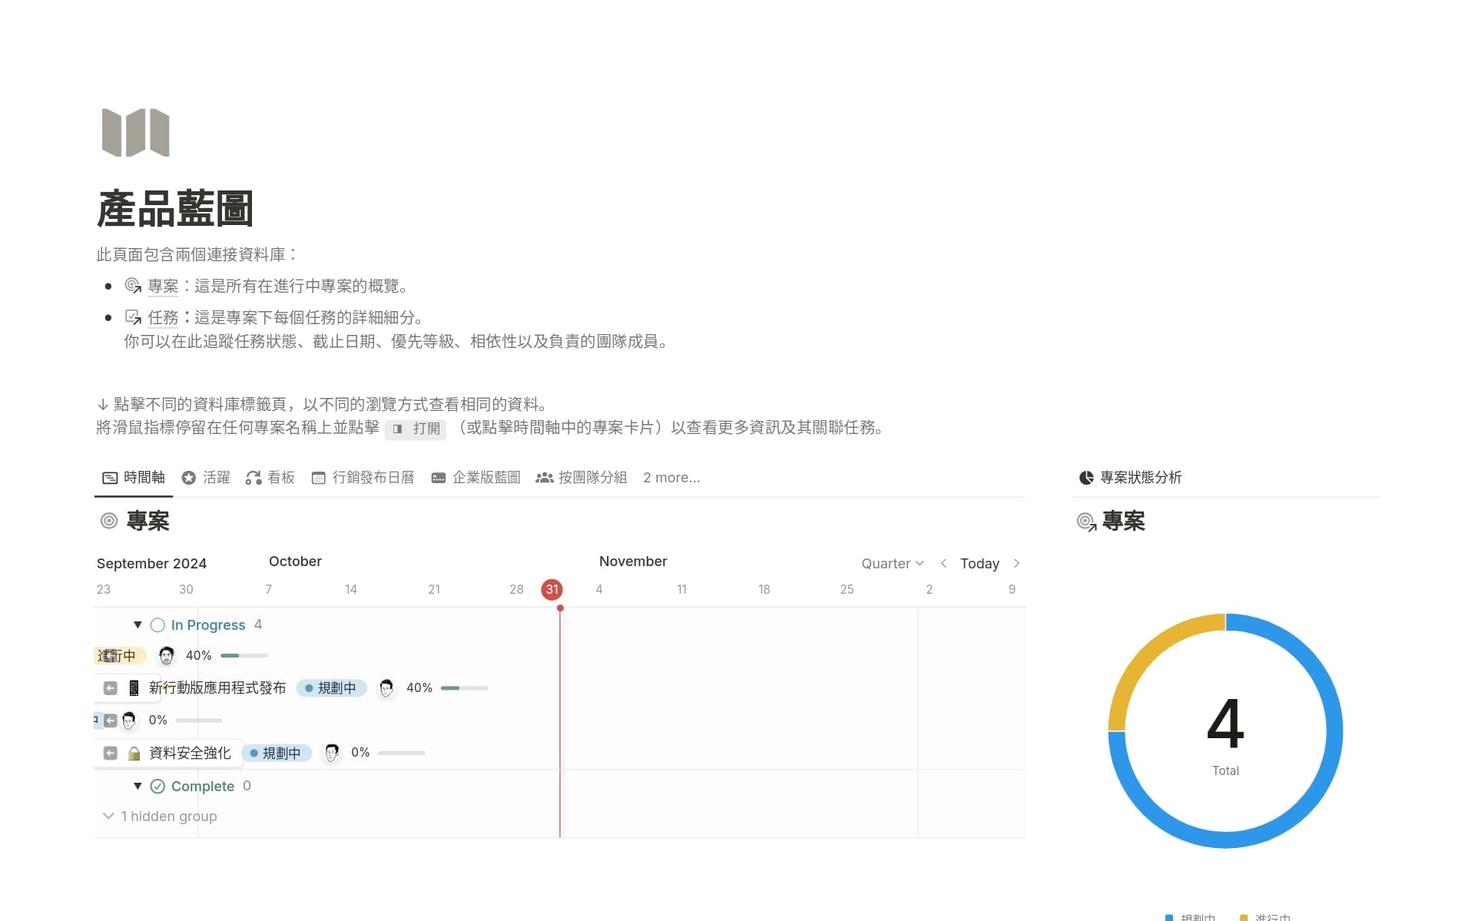Screen dimensions: 1475x921
Task: Click the target icon next to 專案 timeline heading
Action: pos(109,521)
